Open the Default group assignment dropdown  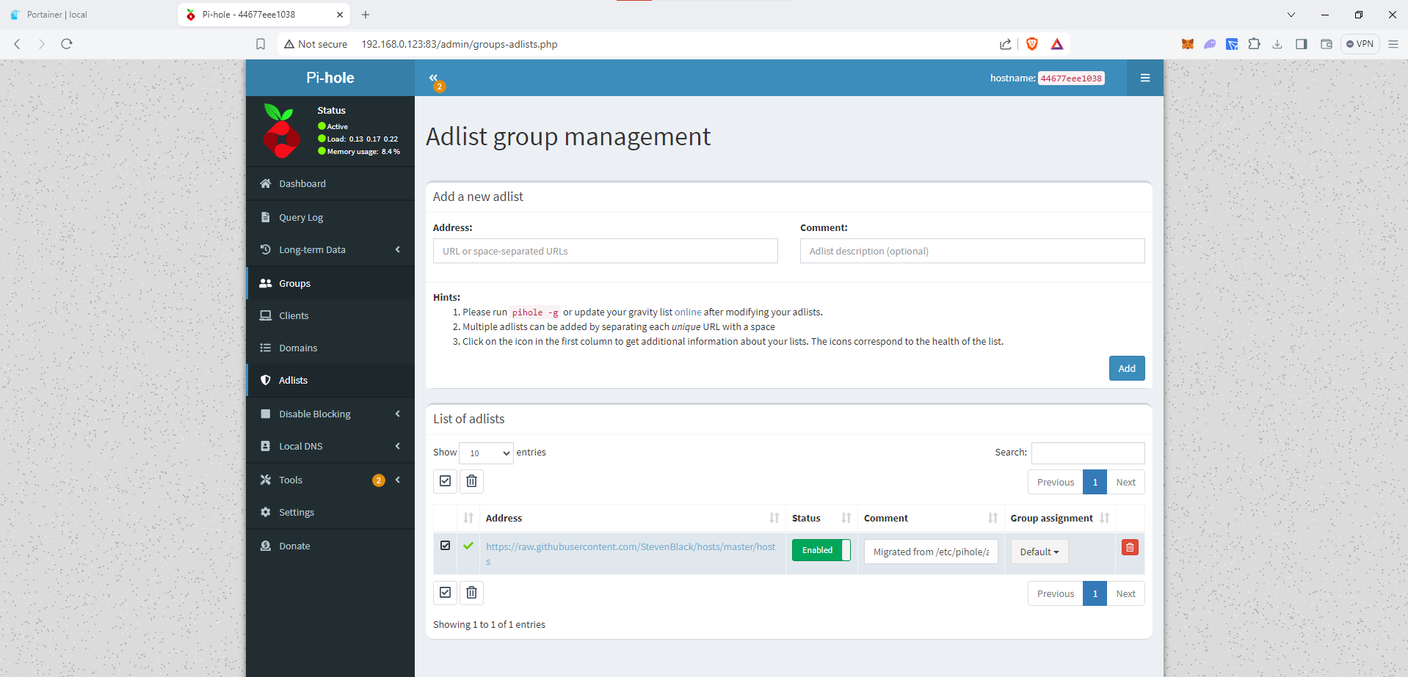1039,552
